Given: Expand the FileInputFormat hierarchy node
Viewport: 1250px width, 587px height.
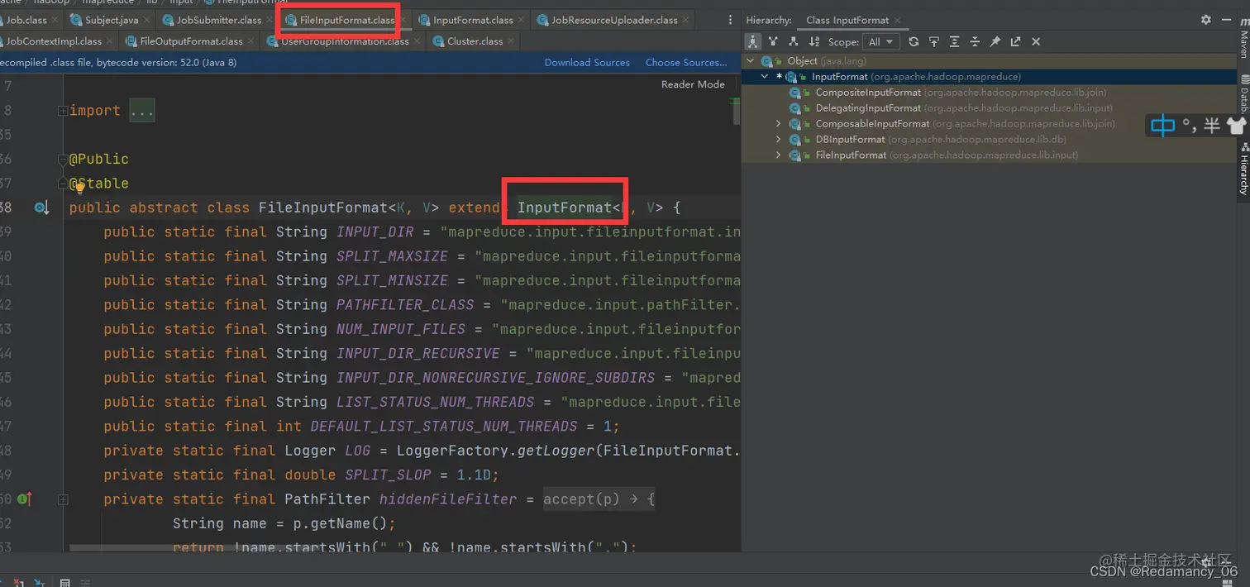Looking at the screenshot, I should [x=778, y=155].
